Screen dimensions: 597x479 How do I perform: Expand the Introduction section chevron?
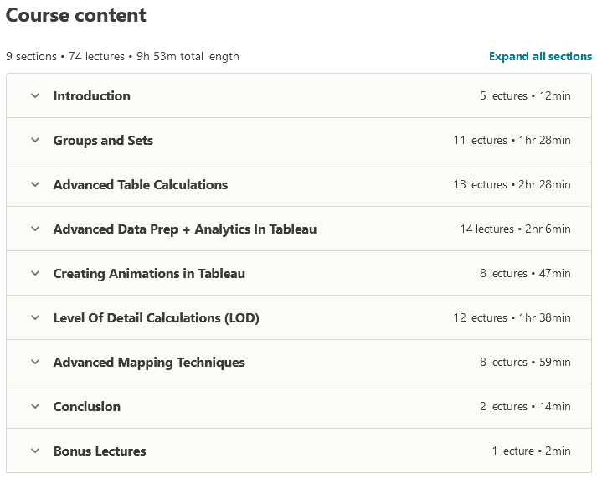click(35, 95)
